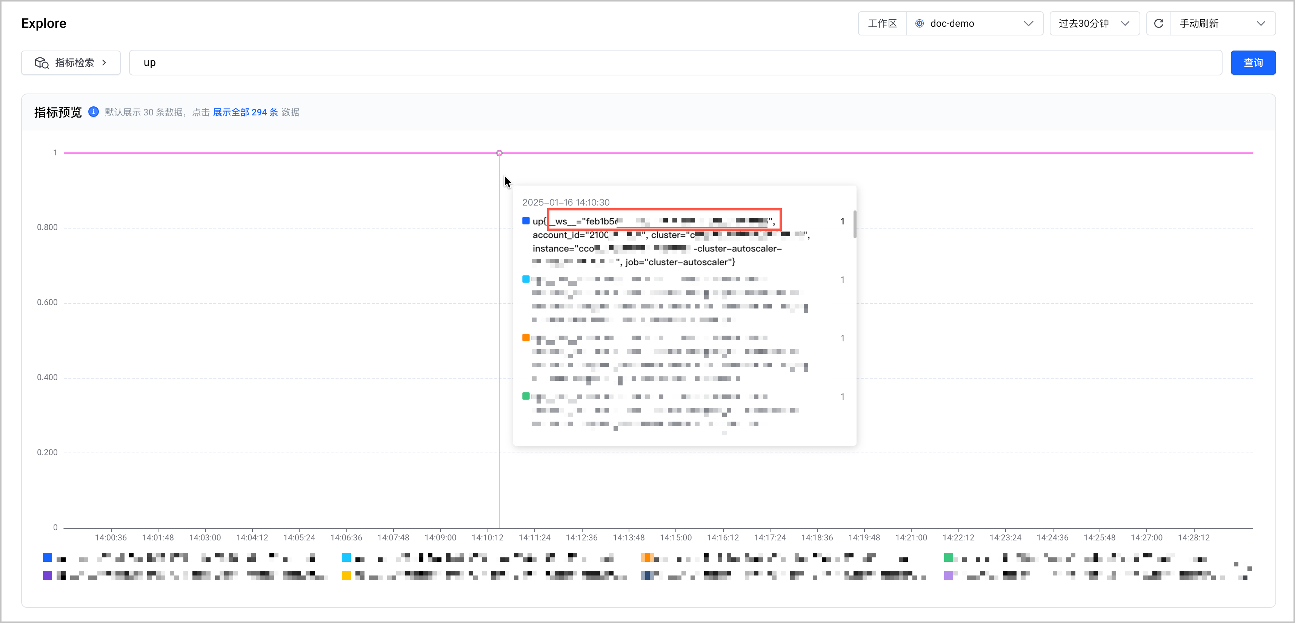Image resolution: width=1295 pixels, height=623 pixels.
Task: Toggle the light purple legend series swatch
Action: [949, 575]
